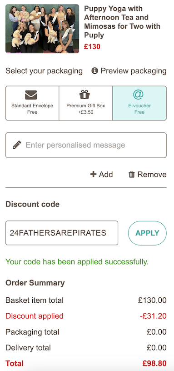174x371 pixels.
Task: Click the Total £98.80 amount
Action: pos(154,363)
